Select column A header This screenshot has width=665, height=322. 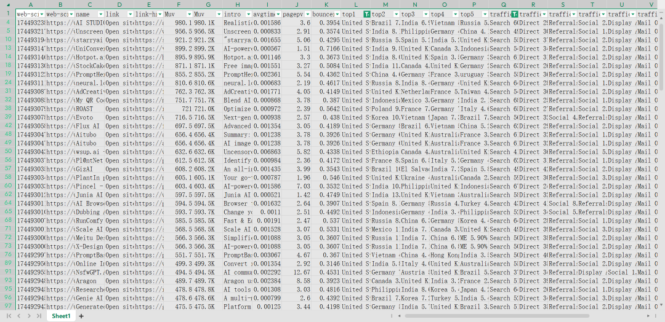[31, 4]
